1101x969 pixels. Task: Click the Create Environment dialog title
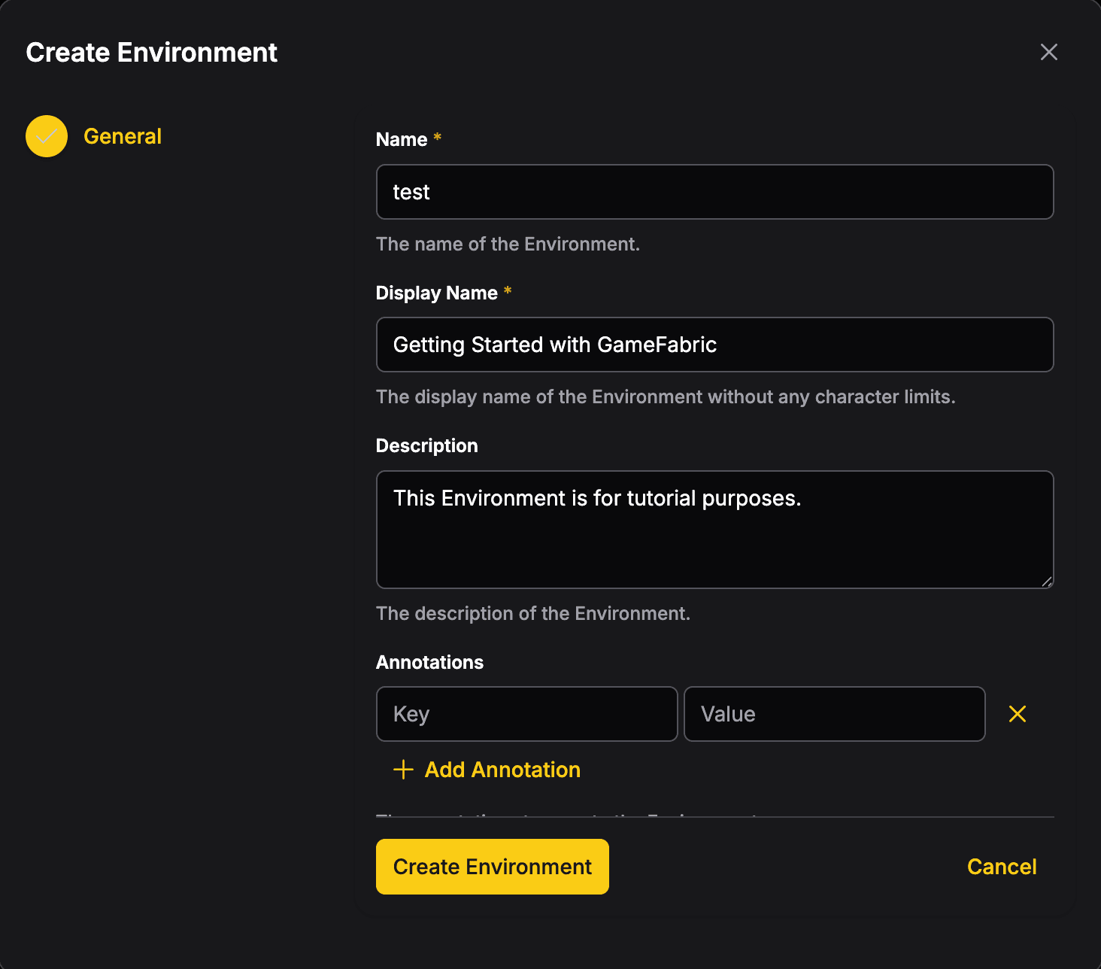[x=151, y=52]
